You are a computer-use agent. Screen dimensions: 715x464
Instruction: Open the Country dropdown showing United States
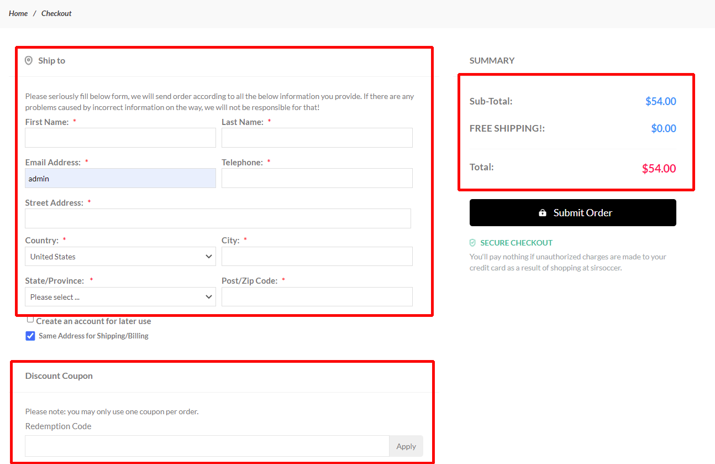tap(120, 257)
